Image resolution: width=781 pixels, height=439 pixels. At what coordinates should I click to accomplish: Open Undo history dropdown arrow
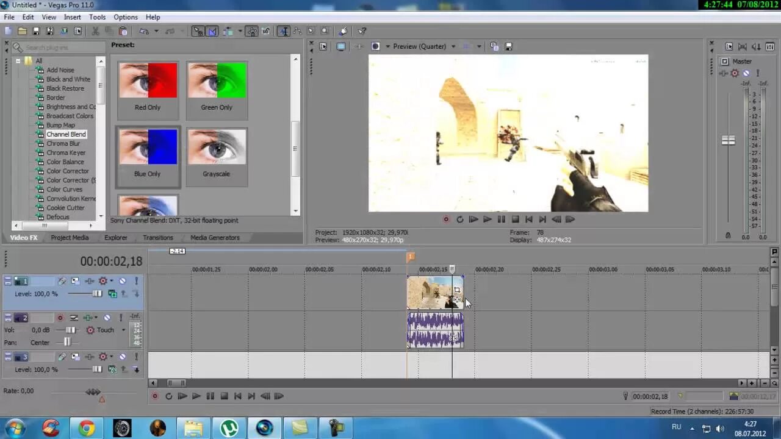pyautogui.click(x=156, y=31)
